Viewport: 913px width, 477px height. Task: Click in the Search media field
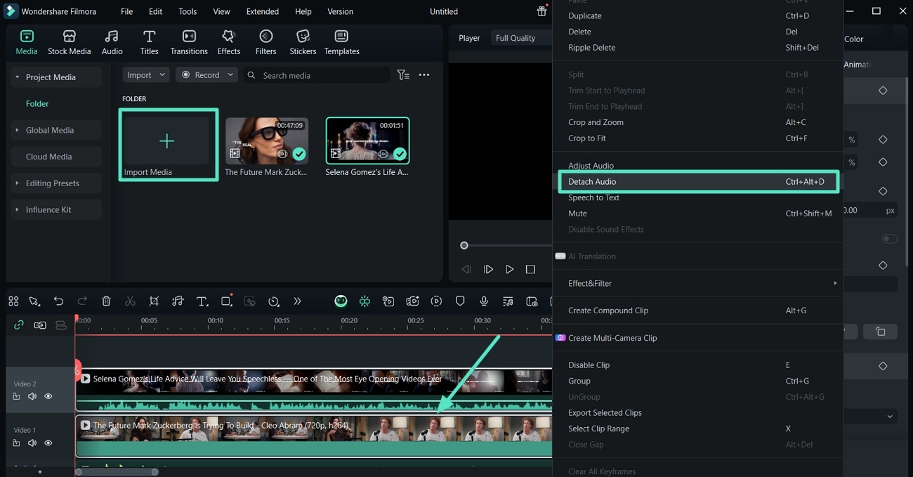(x=316, y=75)
